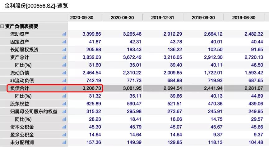Screen dimensions: 269x147
Task: Open chart icon for 资产总计 row
Action: pos(64,57)
